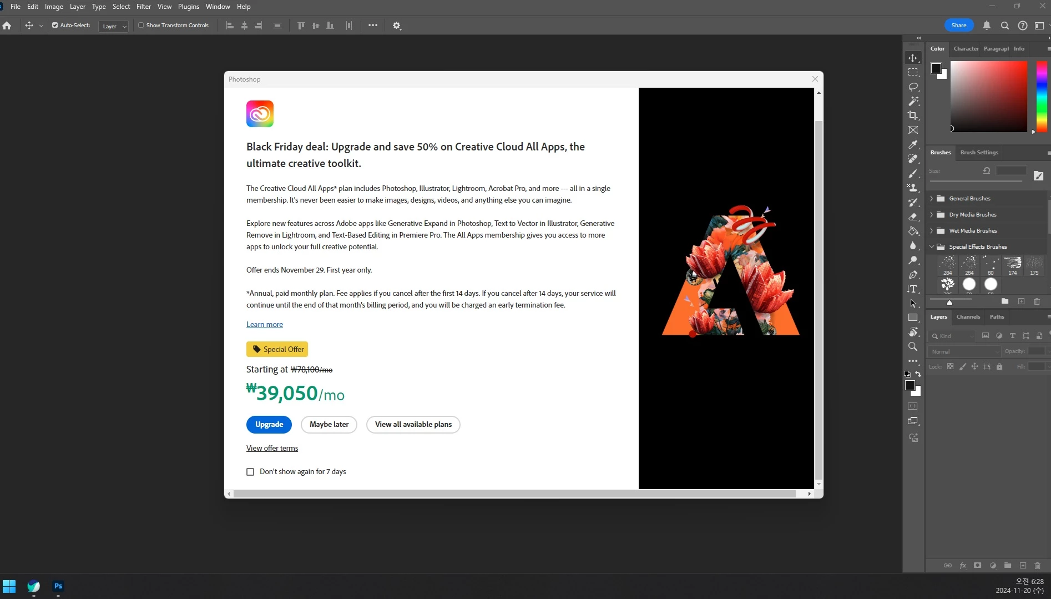Viewport: 1051px width, 599px height.
Task: Select the Eyedropper tool
Action: 913,144
